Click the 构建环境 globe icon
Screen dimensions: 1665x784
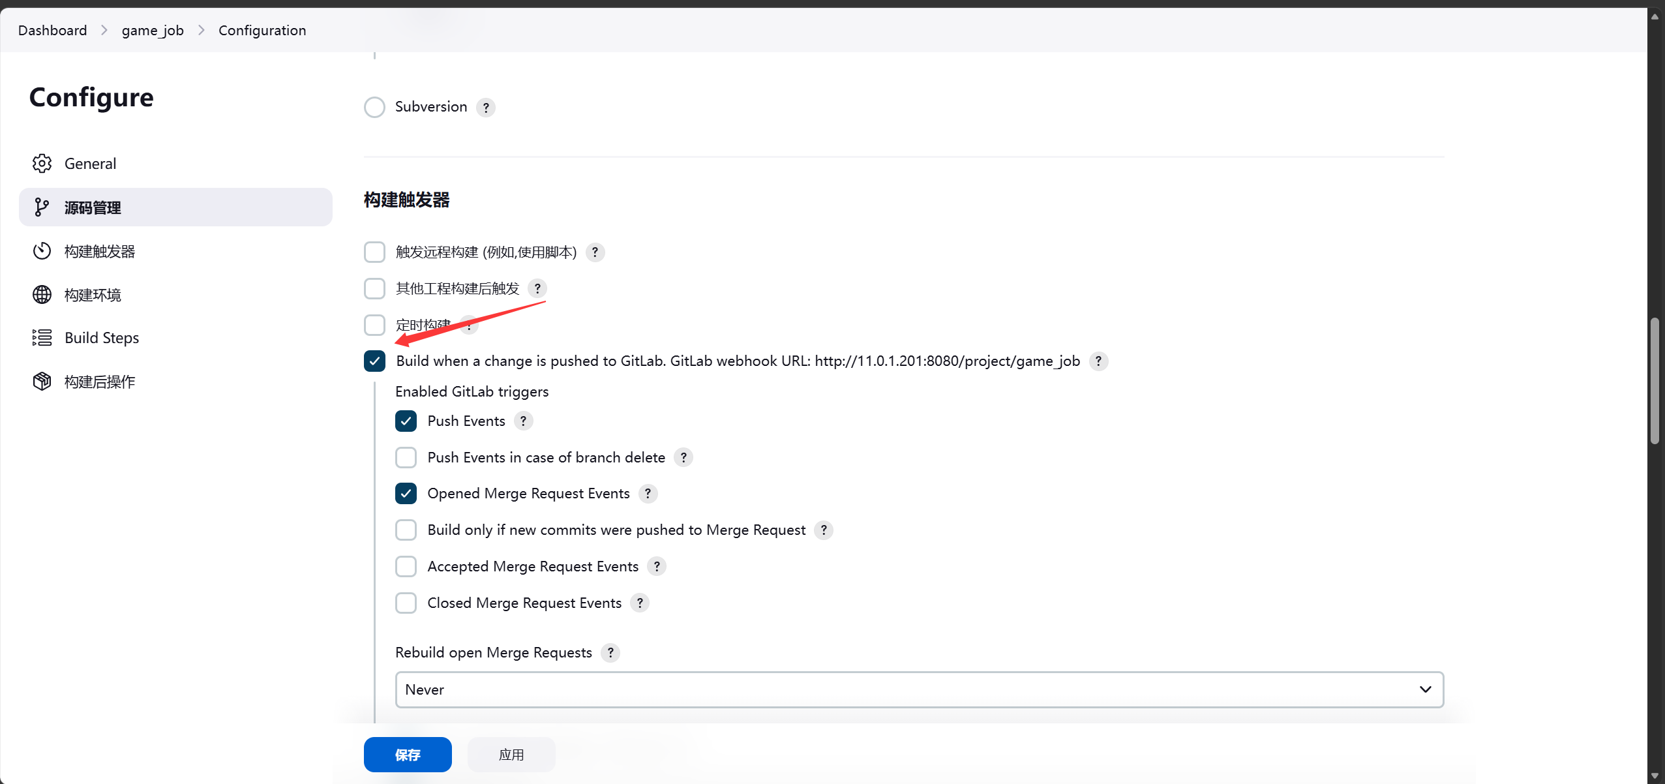click(42, 295)
